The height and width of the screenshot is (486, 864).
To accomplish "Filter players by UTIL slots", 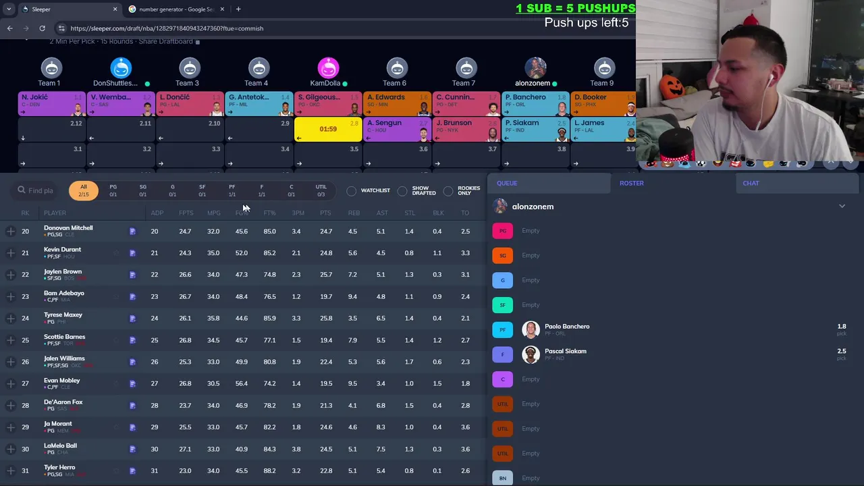I will [x=321, y=190].
